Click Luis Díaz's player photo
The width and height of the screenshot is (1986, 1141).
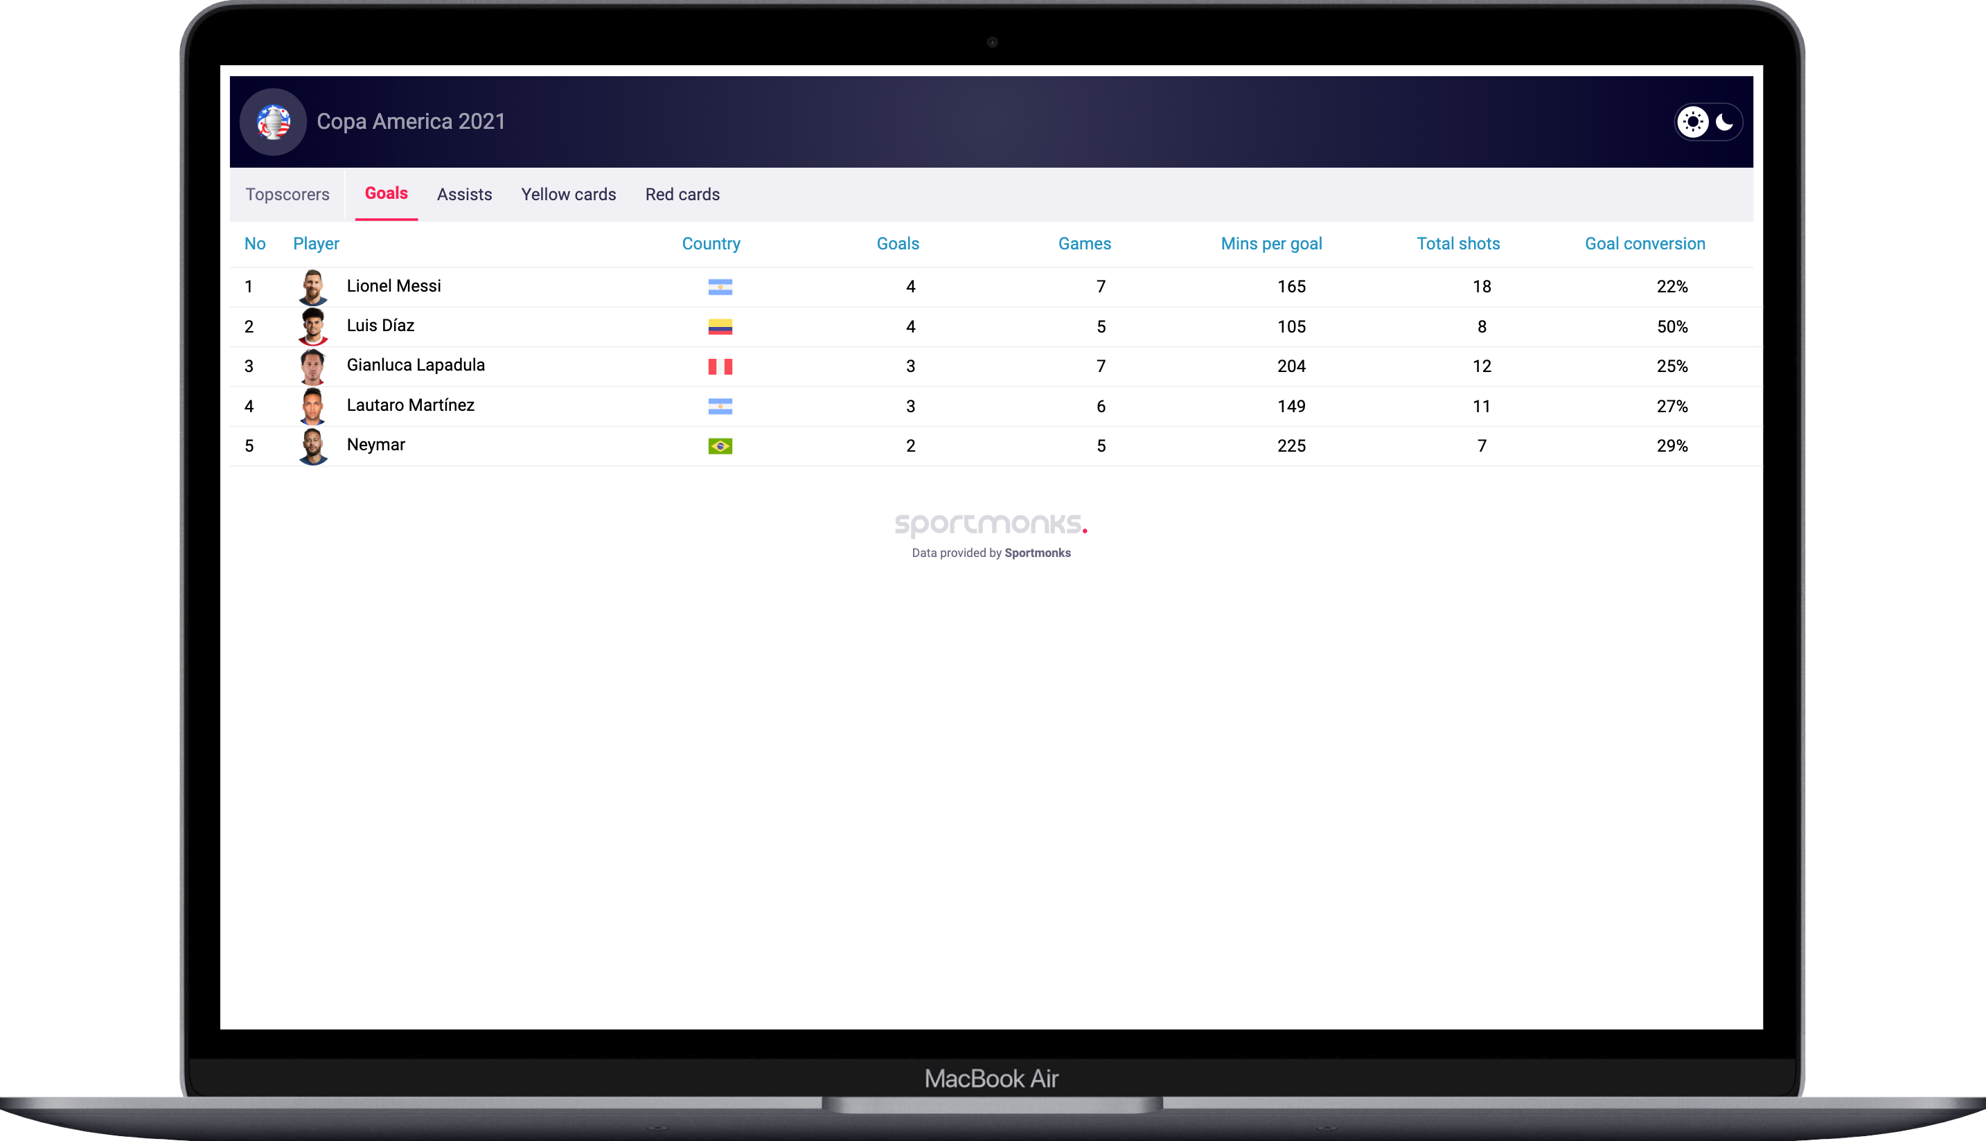coord(312,327)
